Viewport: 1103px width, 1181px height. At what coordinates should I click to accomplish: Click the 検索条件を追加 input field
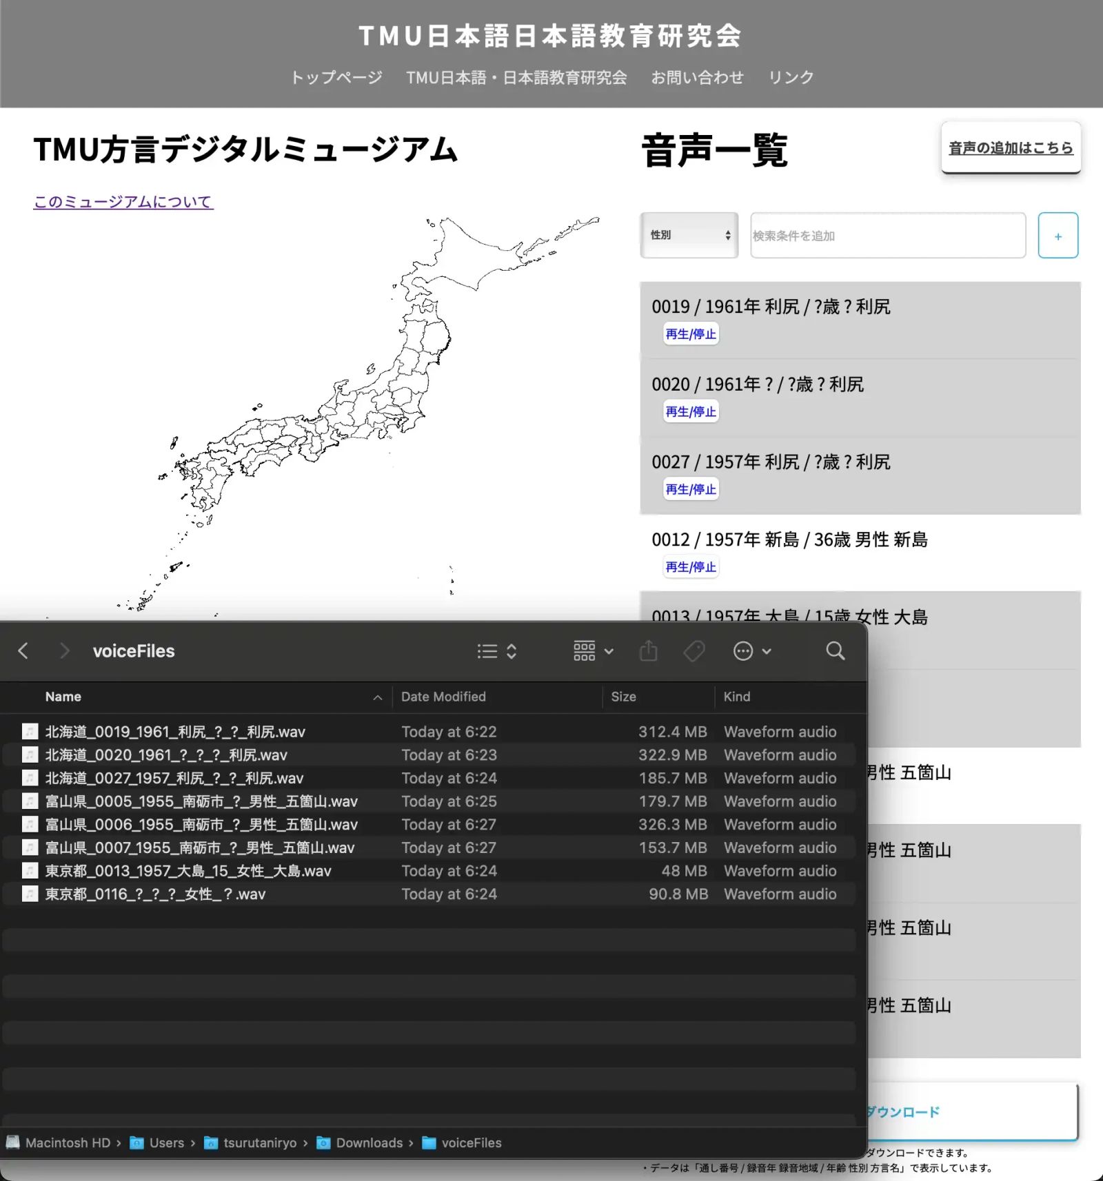tap(888, 236)
